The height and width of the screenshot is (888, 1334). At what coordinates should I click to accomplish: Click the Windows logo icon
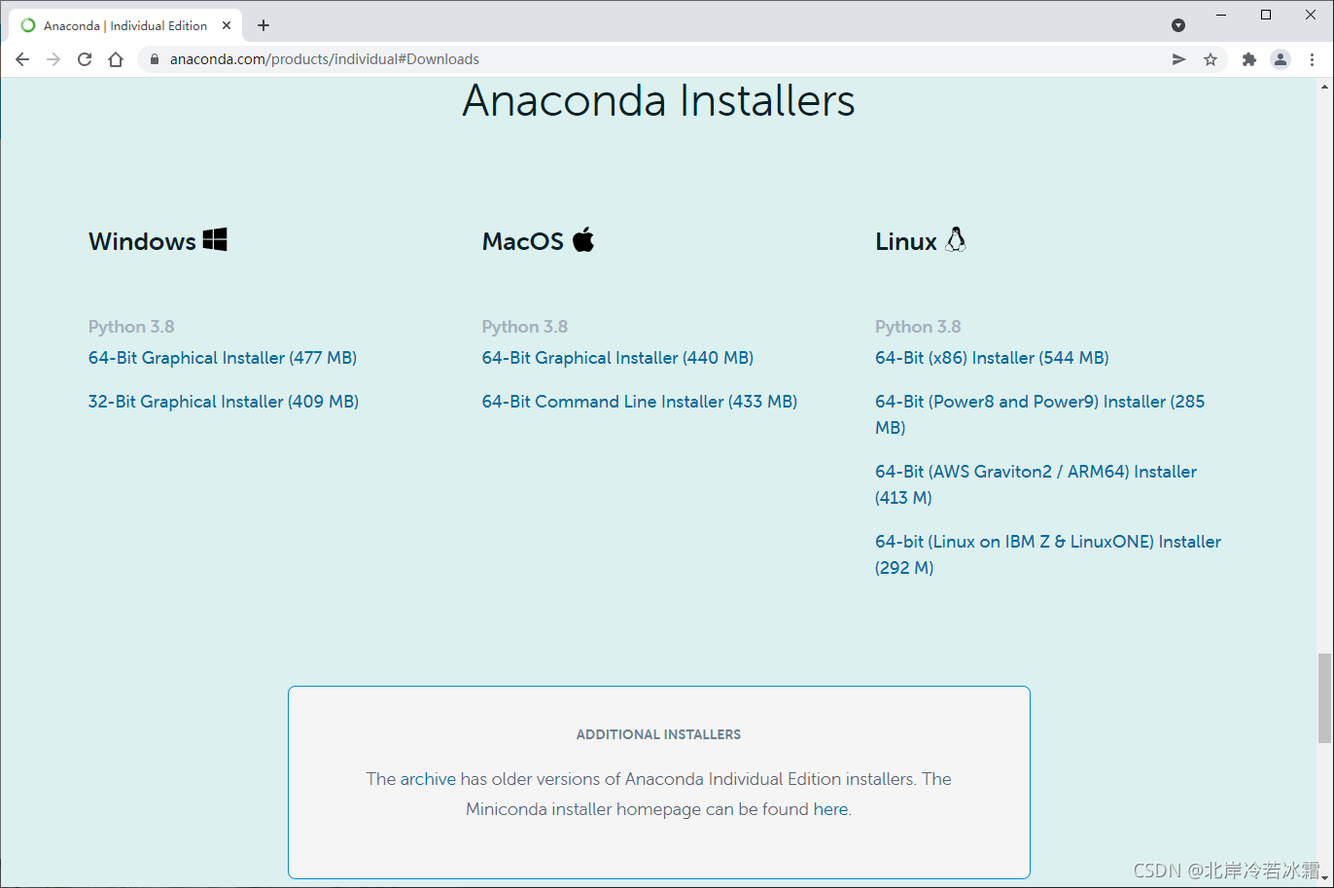coord(215,239)
